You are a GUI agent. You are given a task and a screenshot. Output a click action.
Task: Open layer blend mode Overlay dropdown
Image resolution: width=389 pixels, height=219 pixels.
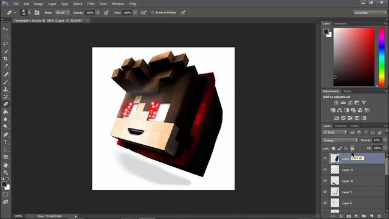click(x=340, y=141)
